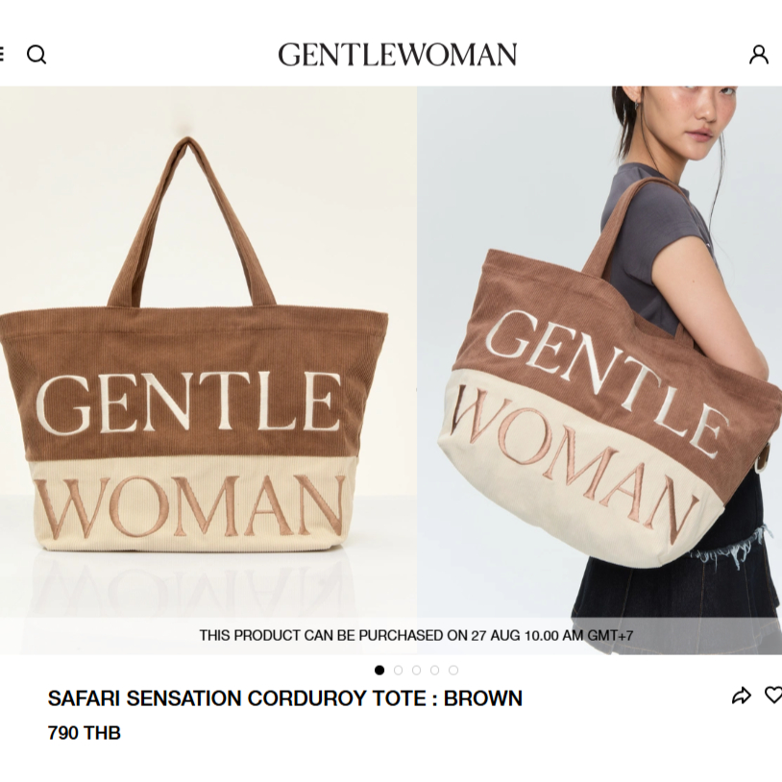The width and height of the screenshot is (782, 782).
Task: Select the second carousel dot
Action: pyautogui.click(x=398, y=670)
